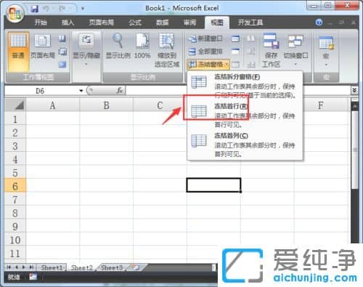The width and height of the screenshot is (363, 287).
Task: Click the insert new worksheet tab icon
Action: tap(136, 267)
